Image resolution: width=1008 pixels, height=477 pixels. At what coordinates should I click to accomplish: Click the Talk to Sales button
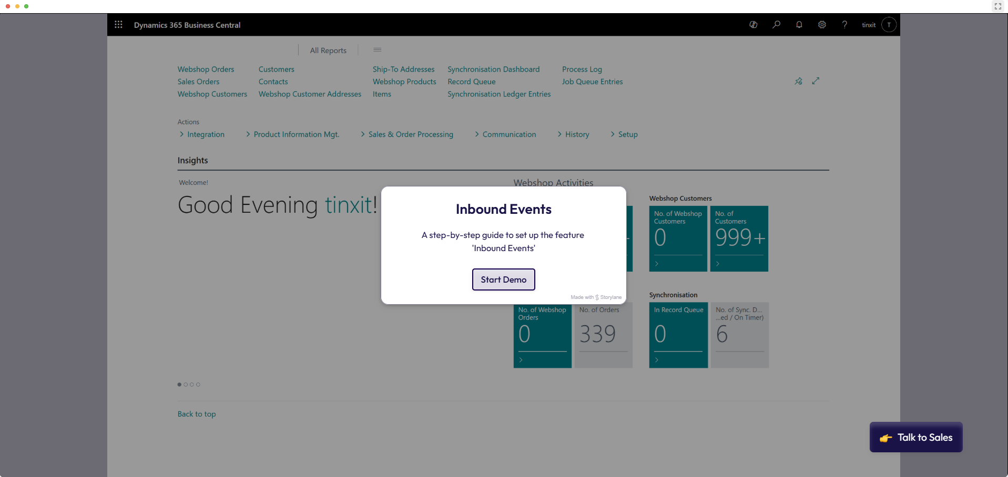coord(916,437)
